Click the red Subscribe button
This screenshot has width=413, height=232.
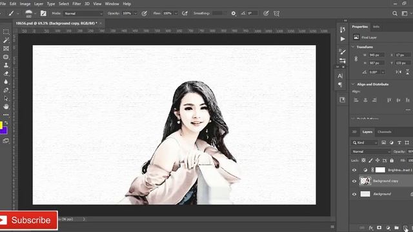pyautogui.click(x=28, y=220)
